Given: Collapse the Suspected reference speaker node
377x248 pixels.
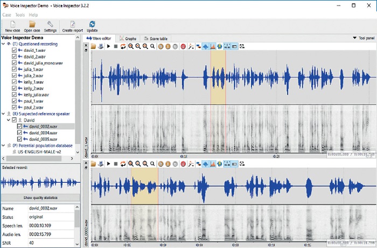Looking at the screenshot, I should coord(3,114).
